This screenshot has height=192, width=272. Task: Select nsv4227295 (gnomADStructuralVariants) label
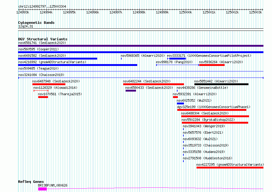coord(230,165)
